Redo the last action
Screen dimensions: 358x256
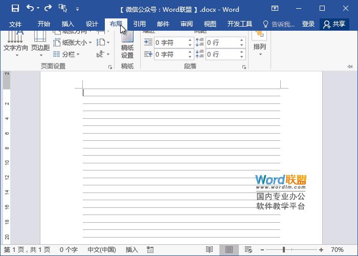(x=48, y=8)
